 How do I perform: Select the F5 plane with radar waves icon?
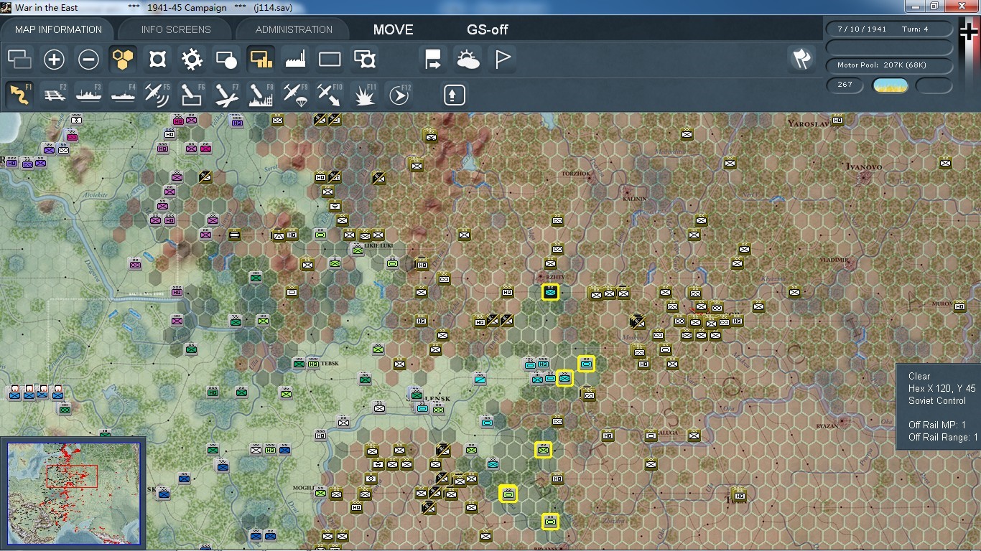(x=157, y=95)
